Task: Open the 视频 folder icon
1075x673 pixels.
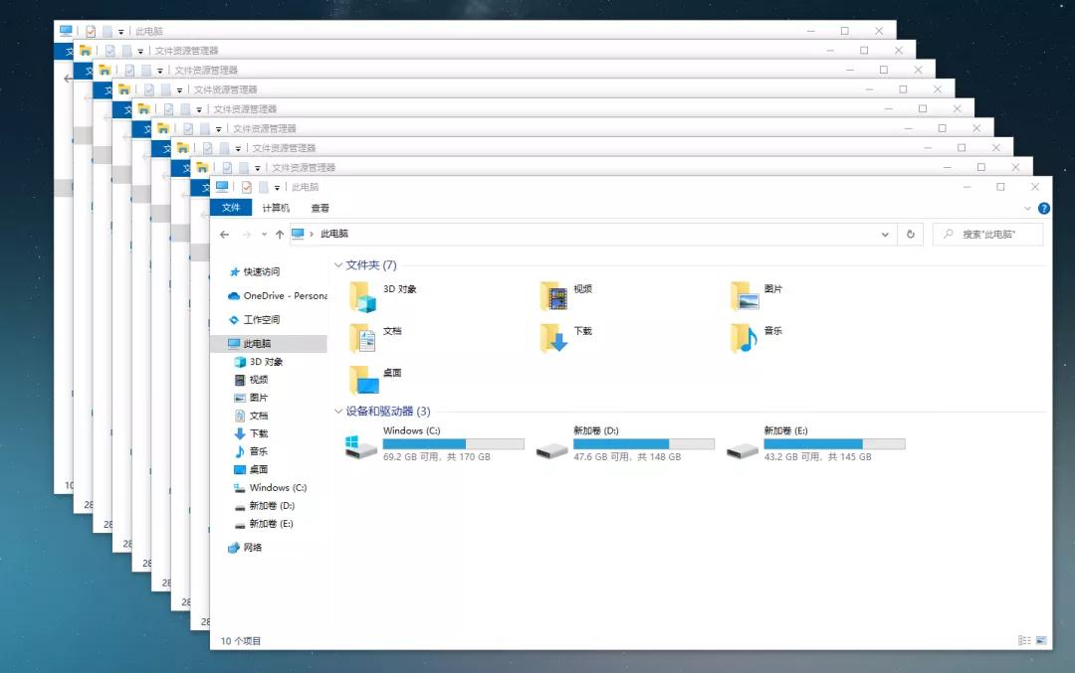Action: [x=554, y=297]
